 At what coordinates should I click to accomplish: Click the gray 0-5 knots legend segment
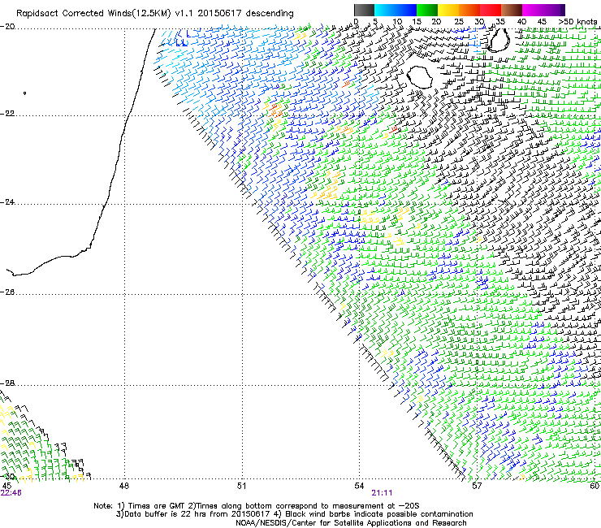364,10
